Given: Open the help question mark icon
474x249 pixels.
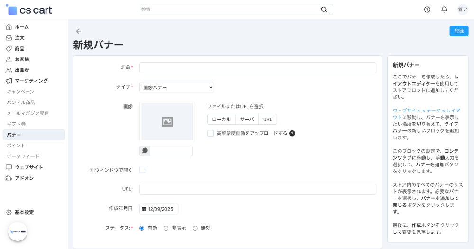Looking at the screenshot, I should [427, 9].
